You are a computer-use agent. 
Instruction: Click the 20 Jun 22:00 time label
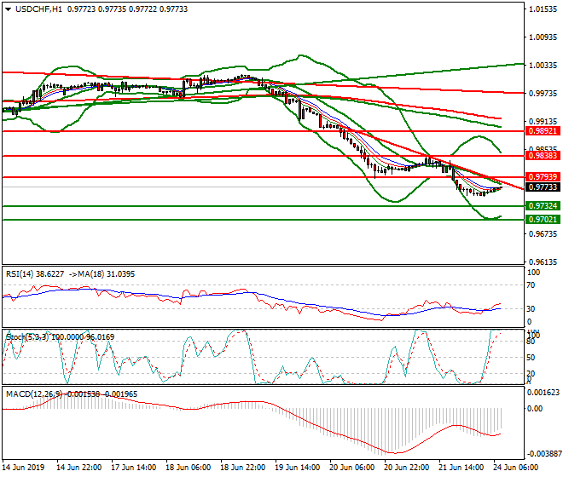(406, 468)
